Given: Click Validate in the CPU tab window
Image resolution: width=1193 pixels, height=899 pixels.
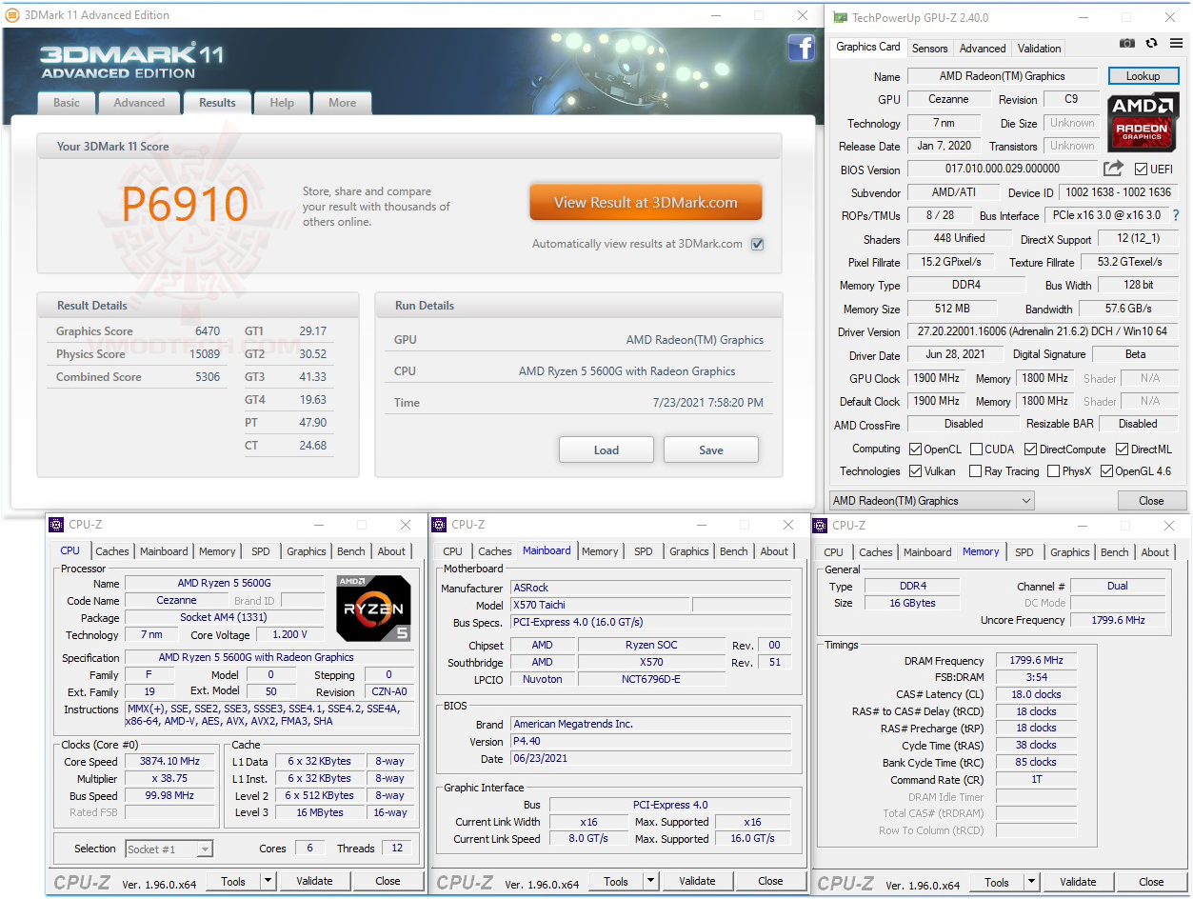Looking at the screenshot, I should click(314, 881).
